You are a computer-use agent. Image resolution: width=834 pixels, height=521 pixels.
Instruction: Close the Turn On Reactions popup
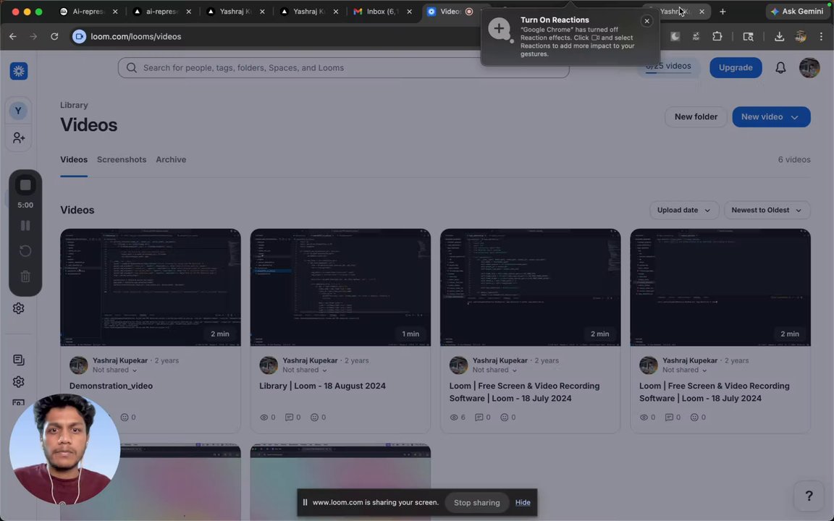click(646, 21)
